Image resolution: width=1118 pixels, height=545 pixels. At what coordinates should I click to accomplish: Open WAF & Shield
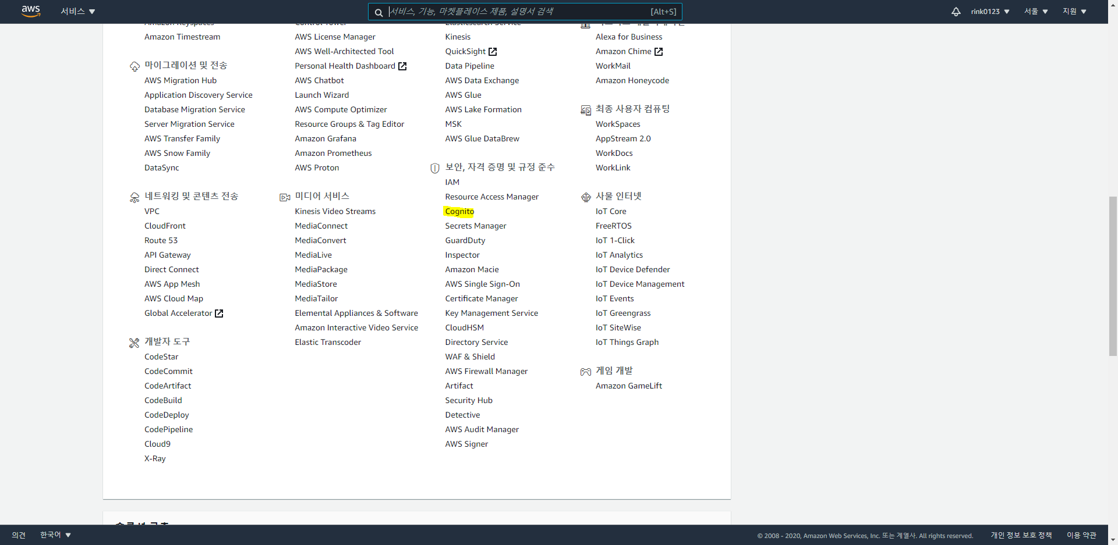(470, 357)
